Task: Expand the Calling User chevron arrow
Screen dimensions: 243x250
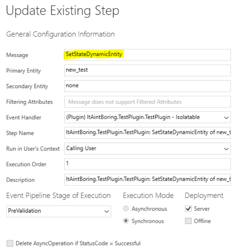Action: [x=226, y=149]
